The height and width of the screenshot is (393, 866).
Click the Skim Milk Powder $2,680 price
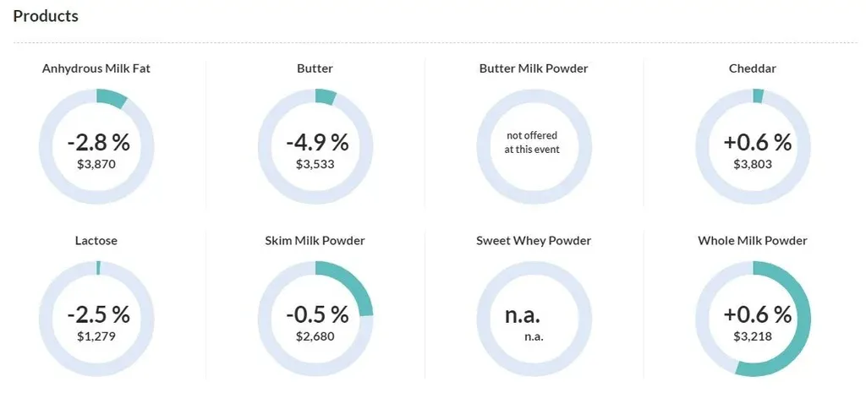[315, 336]
